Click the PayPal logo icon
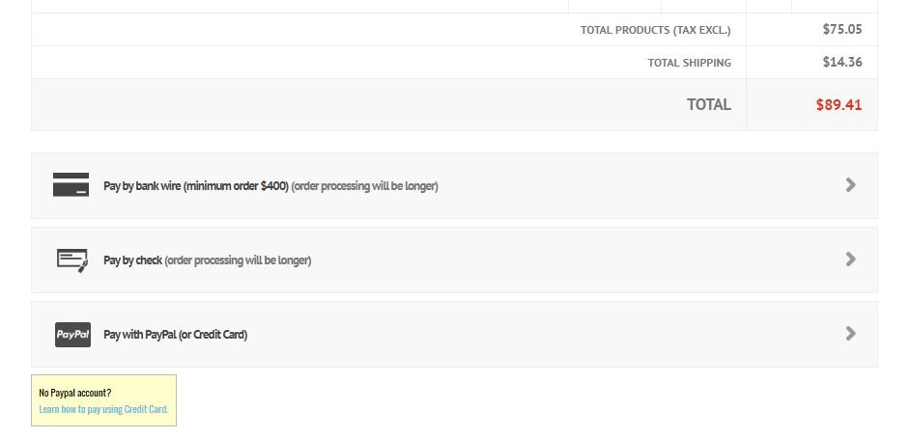Image resolution: width=910 pixels, height=438 pixels. (x=72, y=335)
